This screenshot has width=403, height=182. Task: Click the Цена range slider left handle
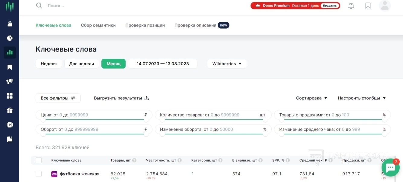pos(43,120)
